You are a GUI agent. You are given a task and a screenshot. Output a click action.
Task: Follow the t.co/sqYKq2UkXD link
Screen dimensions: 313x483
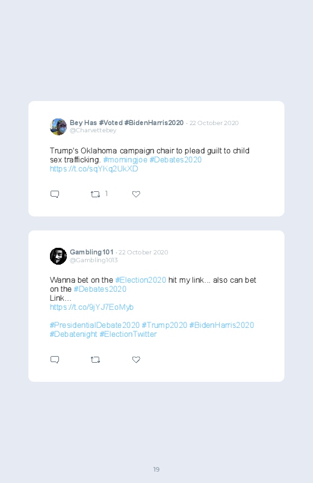[x=94, y=169]
